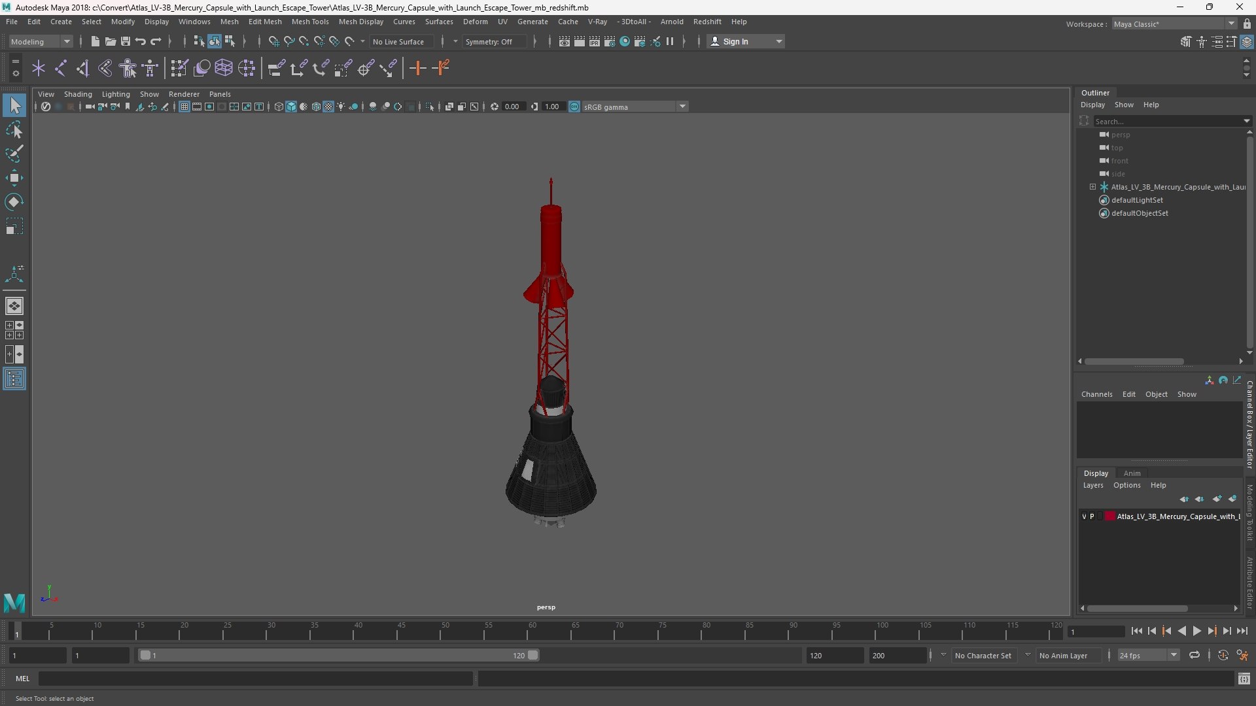Open the Sign In dropdown
This screenshot has width=1256, height=706.
click(x=746, y=41)
